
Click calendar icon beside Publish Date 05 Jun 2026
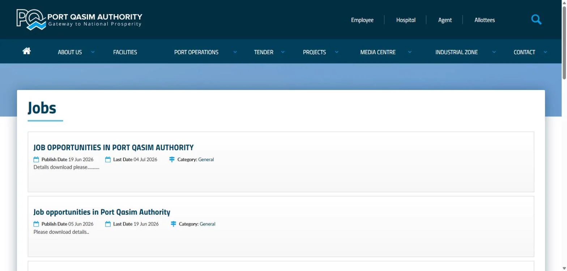click(x=36, y=224)
